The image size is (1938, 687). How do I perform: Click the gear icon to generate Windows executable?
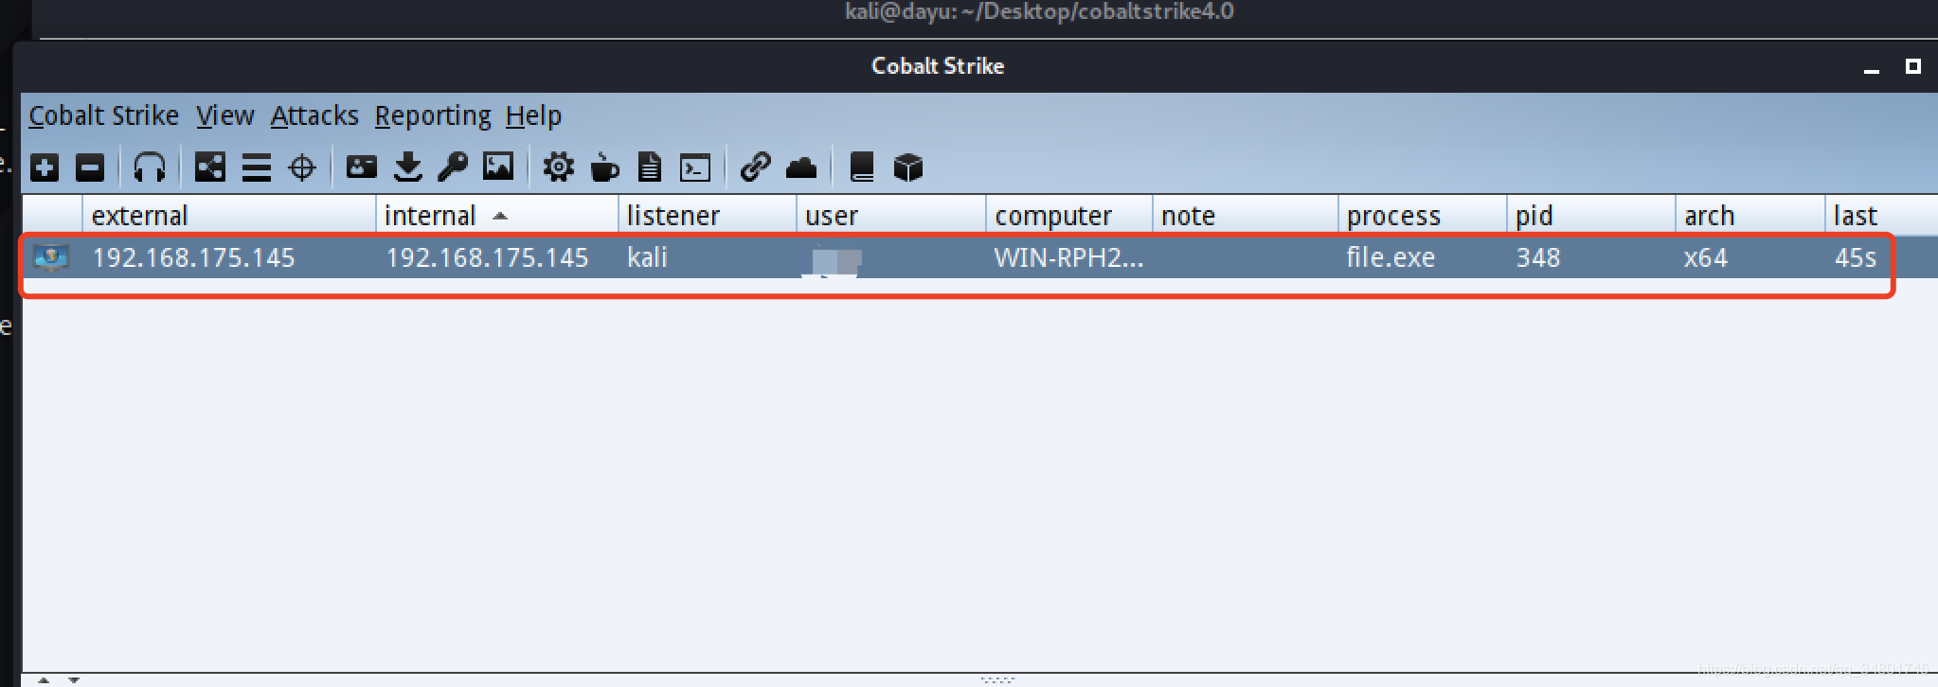(558, 167)
